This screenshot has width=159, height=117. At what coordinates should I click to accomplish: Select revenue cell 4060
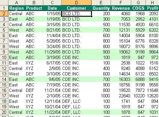click(x=121, y=14)
